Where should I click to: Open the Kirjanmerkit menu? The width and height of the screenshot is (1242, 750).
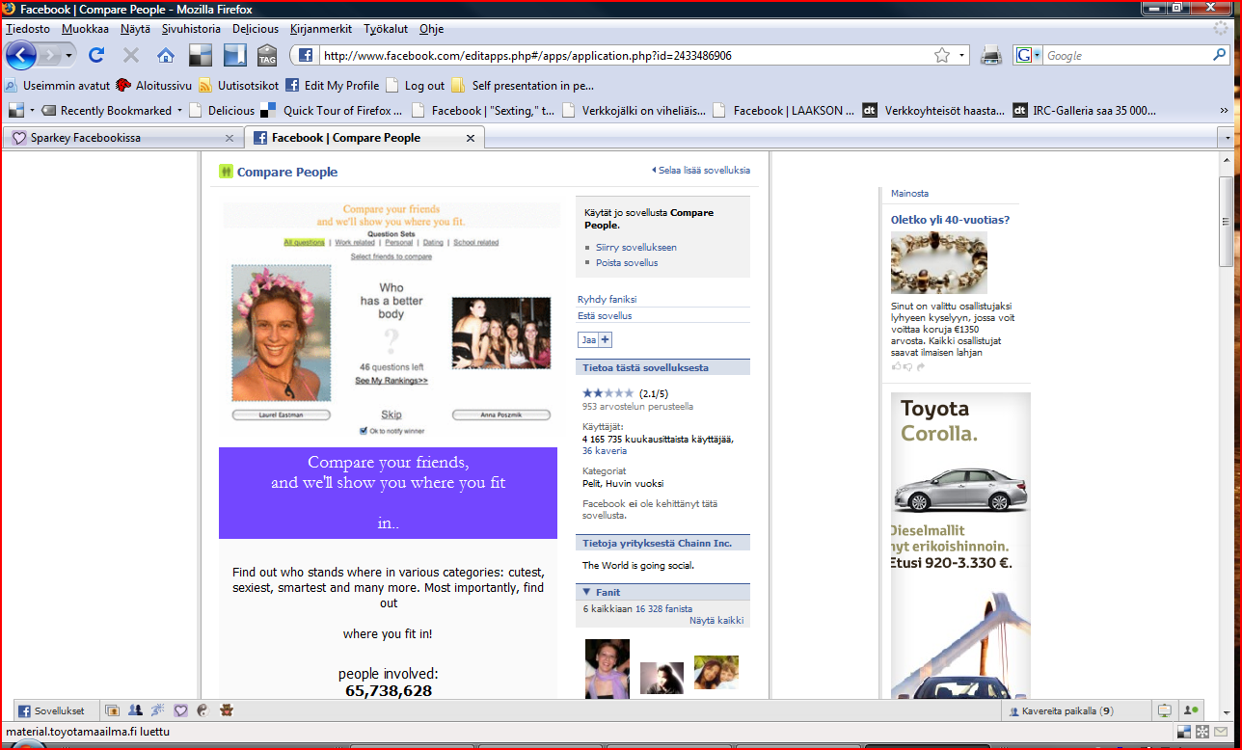321,29
